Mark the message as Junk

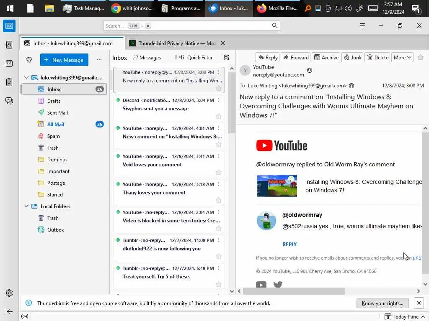(x=353, y=57)
